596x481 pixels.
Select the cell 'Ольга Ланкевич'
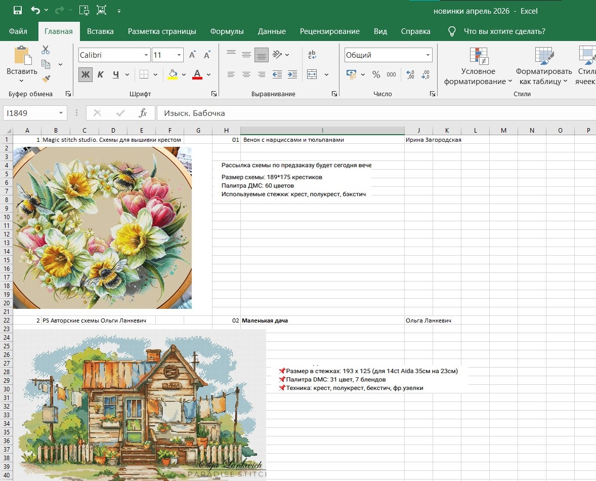pos(429,320)
